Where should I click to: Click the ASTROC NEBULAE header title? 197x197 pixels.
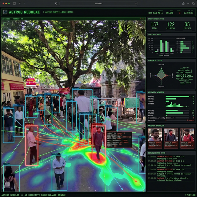(24, 12)
